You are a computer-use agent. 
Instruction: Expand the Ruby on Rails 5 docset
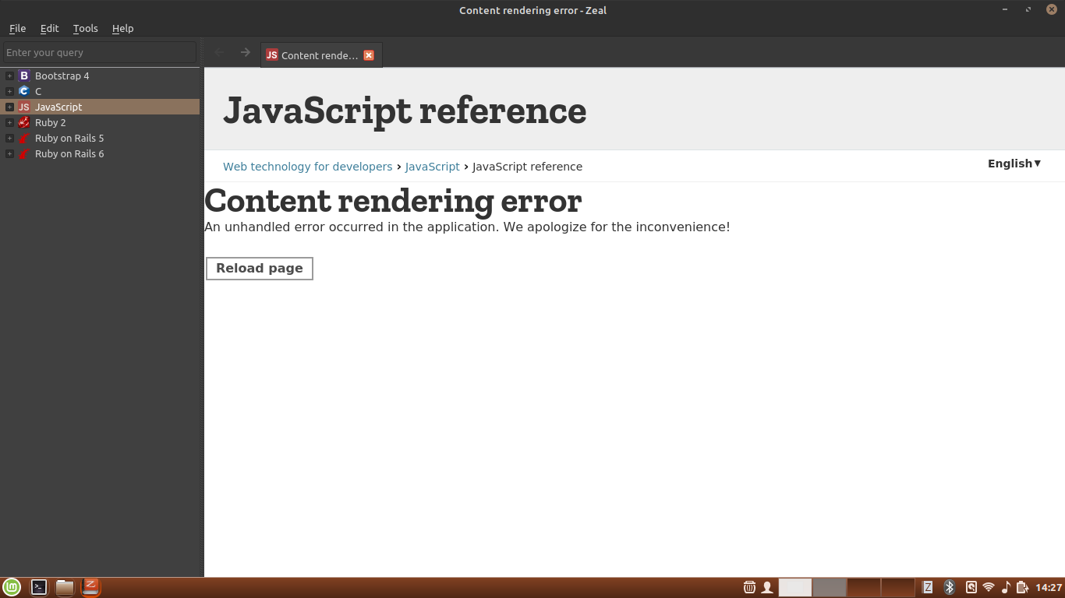pyautogui.click(x=9, y=138)
